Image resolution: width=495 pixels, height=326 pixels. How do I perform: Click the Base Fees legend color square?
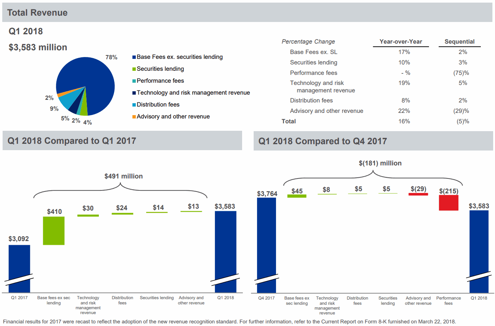click(x=134, y=57)
